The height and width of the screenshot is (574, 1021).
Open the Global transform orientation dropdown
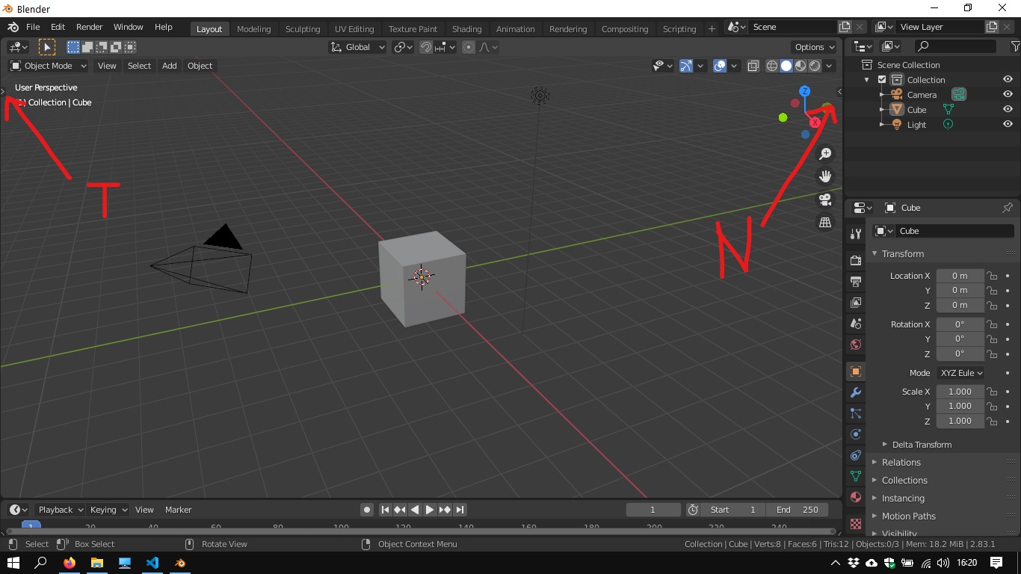pos(358,47)
